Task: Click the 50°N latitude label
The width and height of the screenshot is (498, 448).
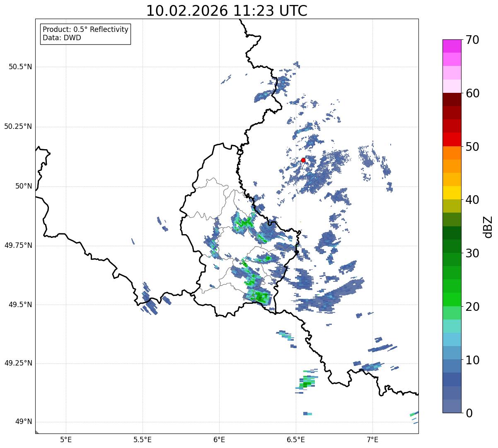Action: [24, 186]
